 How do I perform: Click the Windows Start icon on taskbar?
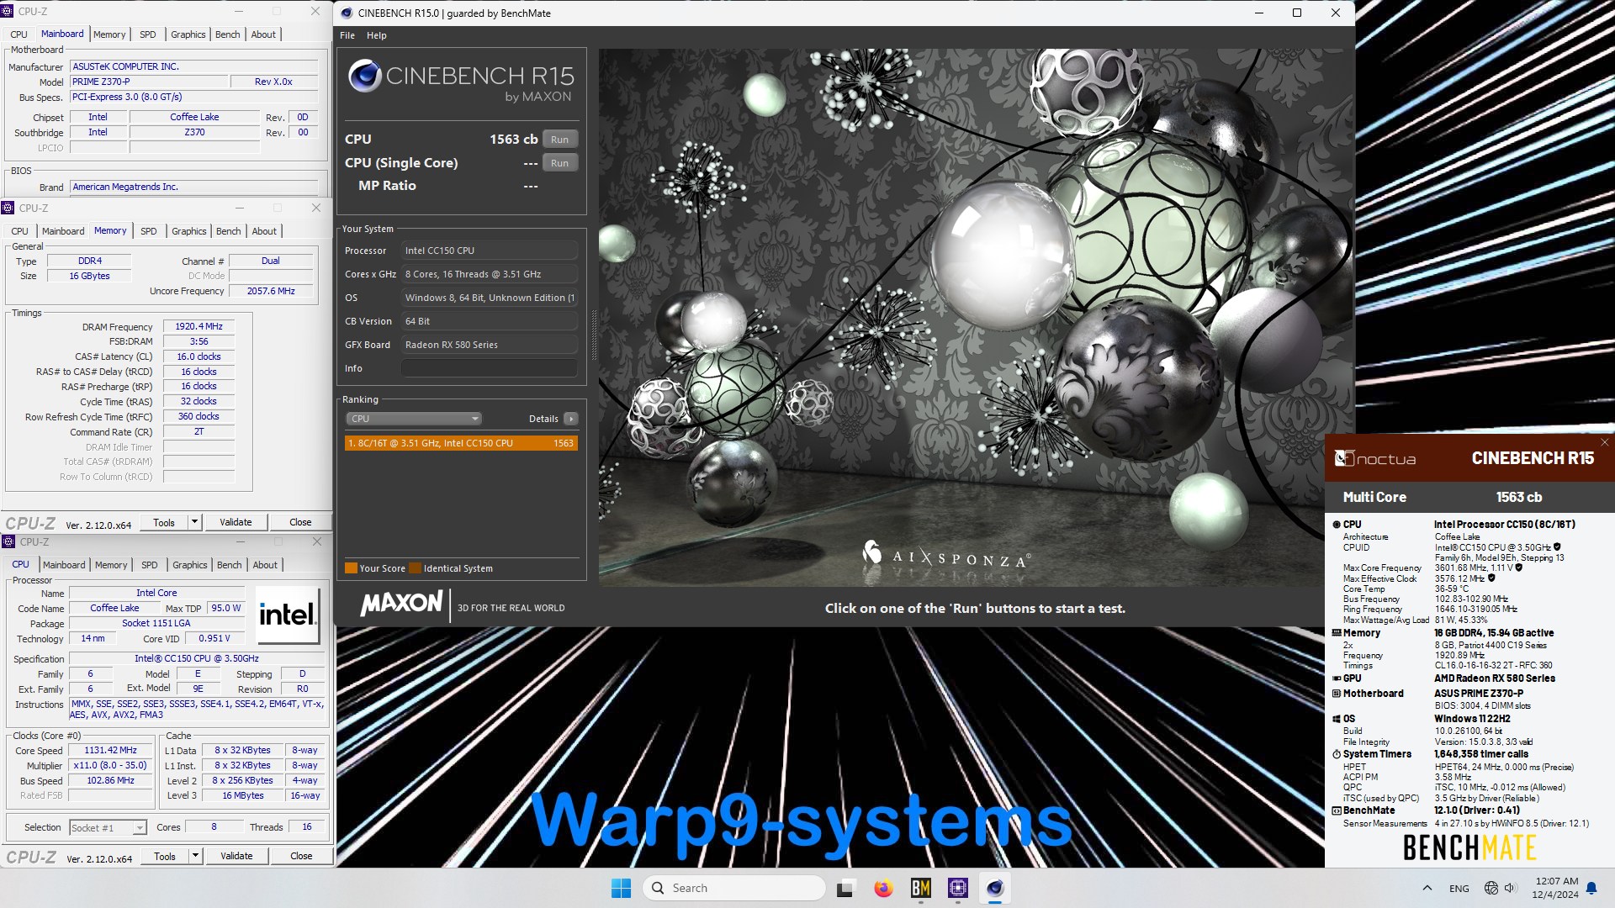click(621, 888)
